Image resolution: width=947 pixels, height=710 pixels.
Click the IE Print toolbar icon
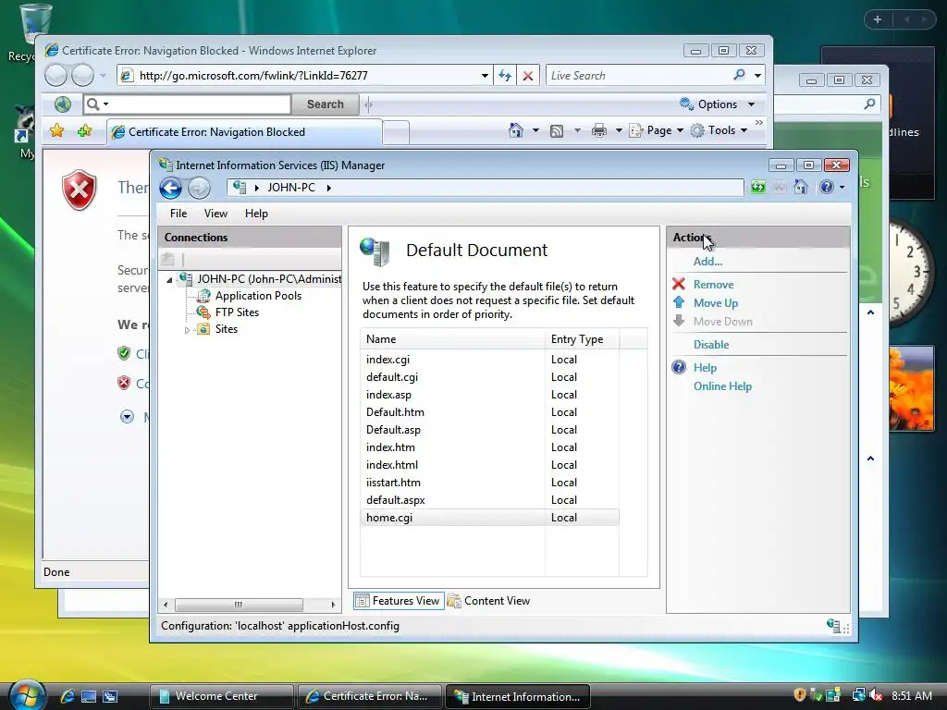pos(599,130)
